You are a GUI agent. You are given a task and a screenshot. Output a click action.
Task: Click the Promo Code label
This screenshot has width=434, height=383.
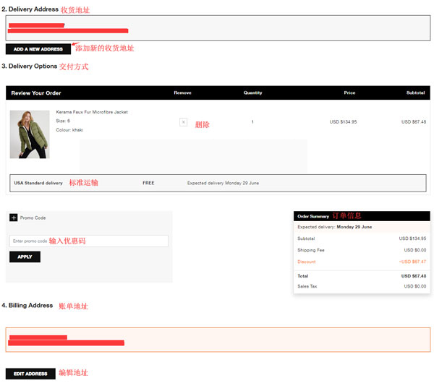coord(33,218)
